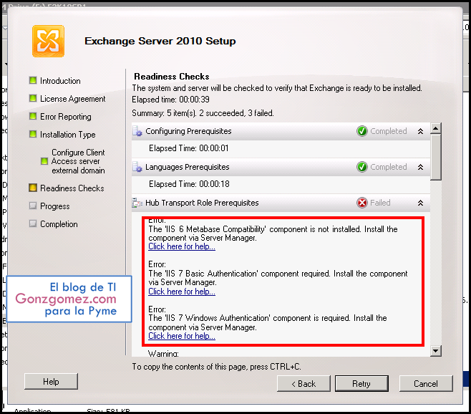
Task: Select the Progress step label
Action: pos(55,206)
